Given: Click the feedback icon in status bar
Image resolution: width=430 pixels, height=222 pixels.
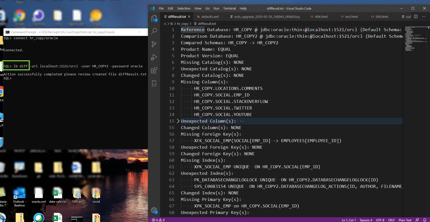Looking at the screenshot, I should pos(417,220).
